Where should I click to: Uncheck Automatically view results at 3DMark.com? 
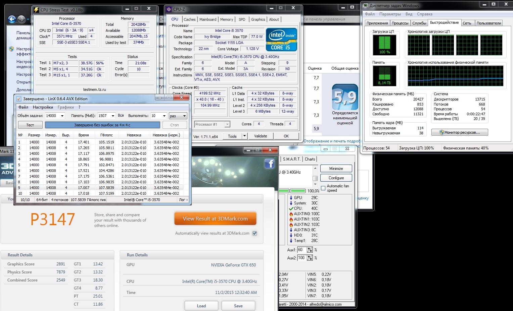(254, 233)
